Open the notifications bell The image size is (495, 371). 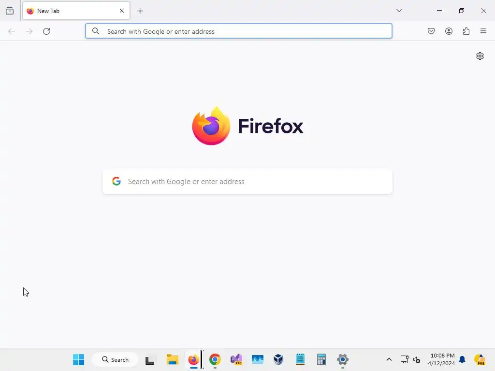[462, 359]
